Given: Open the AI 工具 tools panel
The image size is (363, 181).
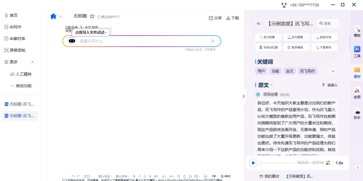Looking at the screenshot, I should [x=357, y=52].
